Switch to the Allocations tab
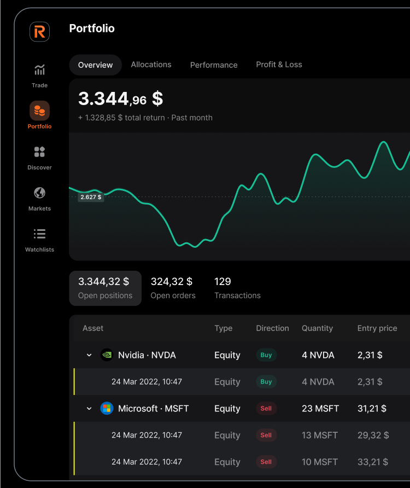 coord(151,65)
